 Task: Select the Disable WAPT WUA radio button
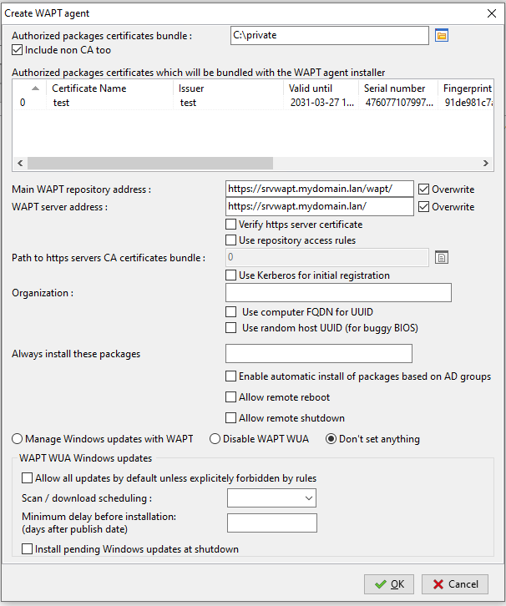click(x=215, y=439)
